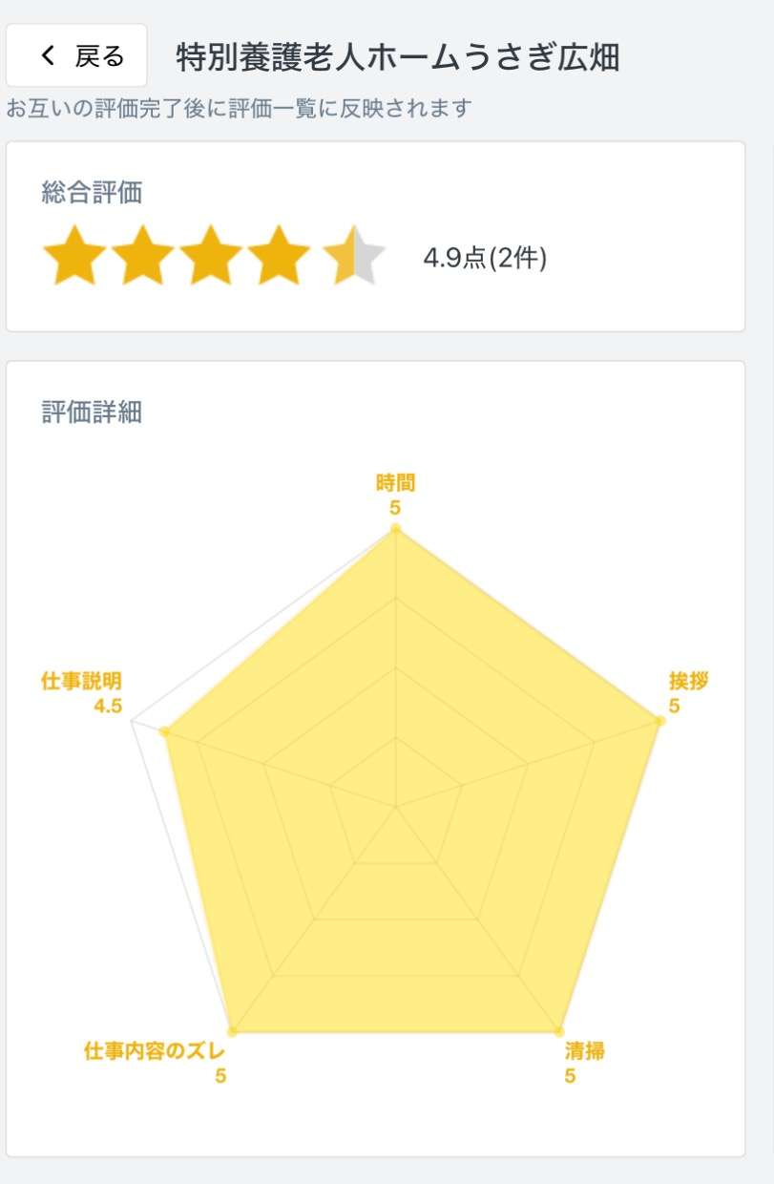Click the 仕事説明 data point on radar chart
Screen dimensions: 774x1184
[x=165, y=732]
